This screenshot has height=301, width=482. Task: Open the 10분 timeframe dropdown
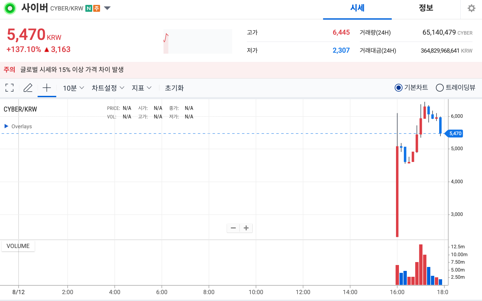click(x=73, y=88)
